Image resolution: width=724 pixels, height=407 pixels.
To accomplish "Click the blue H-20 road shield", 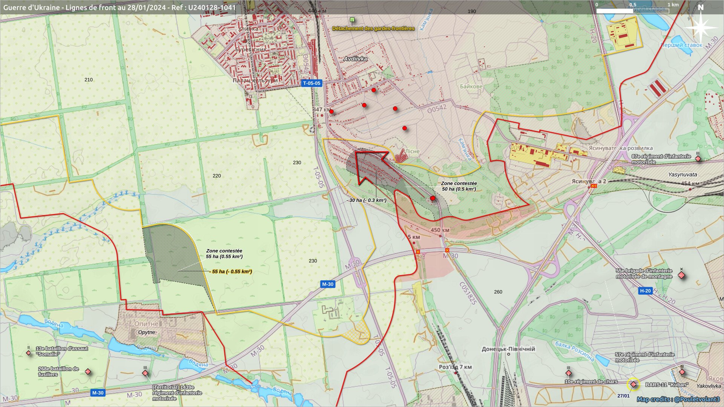I will coord(645,291).
